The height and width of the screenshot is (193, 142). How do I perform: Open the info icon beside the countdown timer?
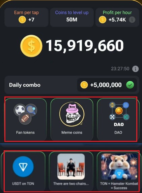coord(135,69)
